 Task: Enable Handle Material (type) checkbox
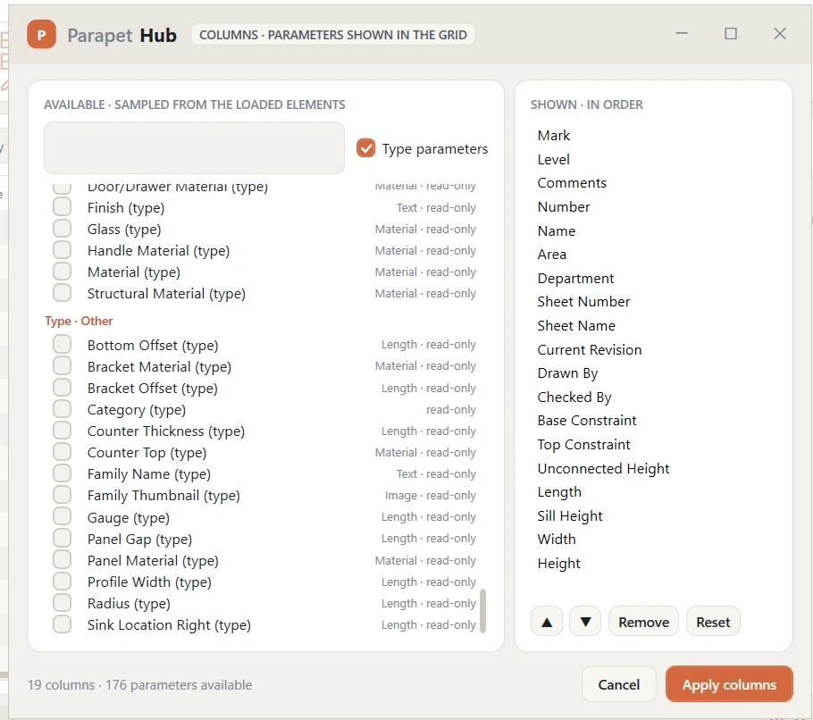click(x=63, y=250)
